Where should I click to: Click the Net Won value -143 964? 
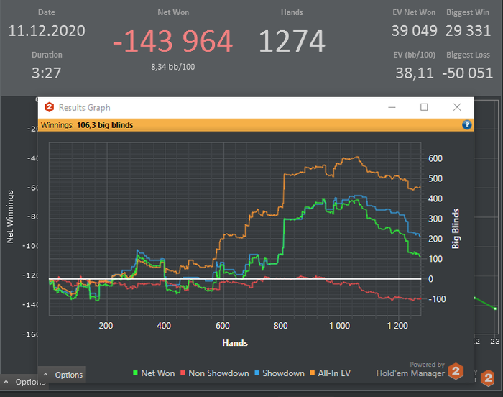[x=173, y=41]
